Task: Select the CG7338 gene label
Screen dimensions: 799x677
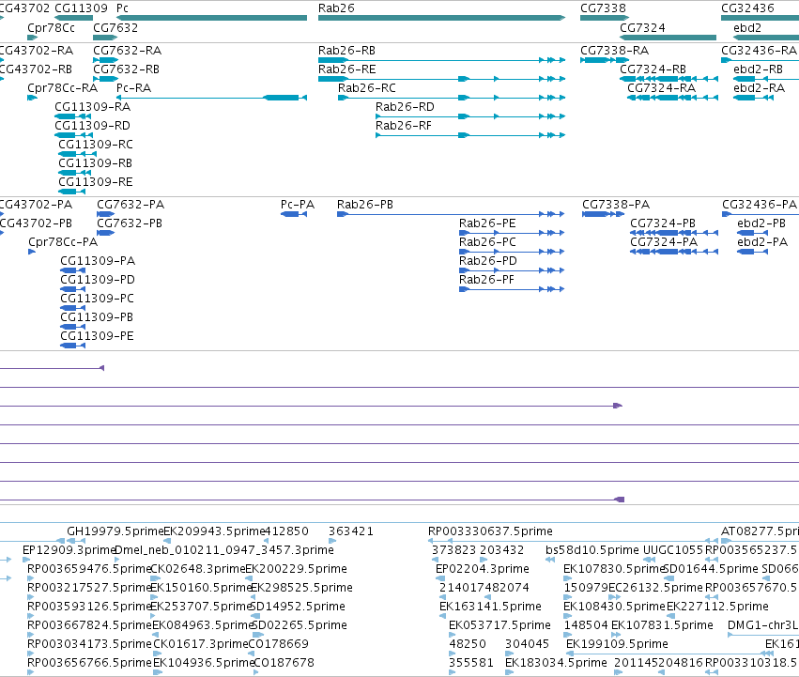Action: 603,8
